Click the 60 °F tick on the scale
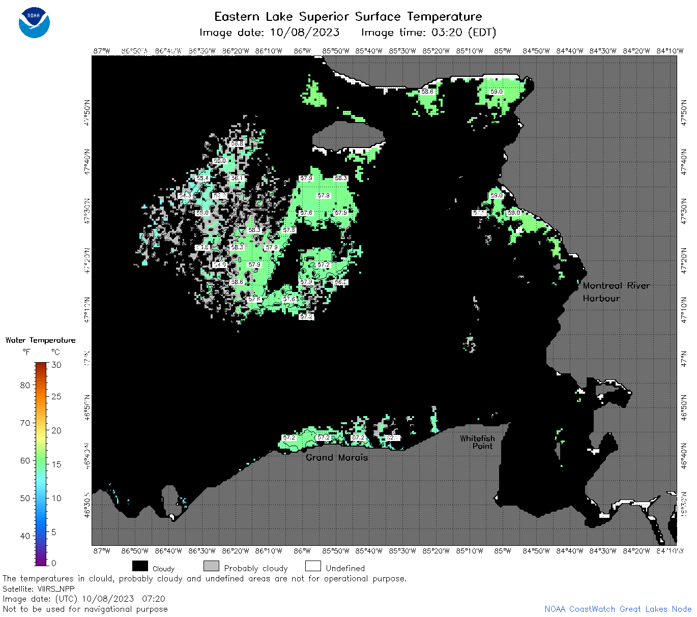Viewport: 697px width, 617px height. point(25,460)
